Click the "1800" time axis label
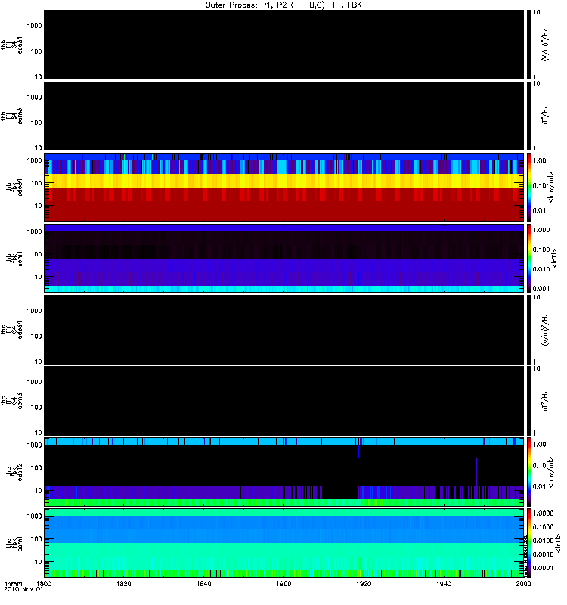This screenshot has height=605, width=567. click(x=44, y=583)
